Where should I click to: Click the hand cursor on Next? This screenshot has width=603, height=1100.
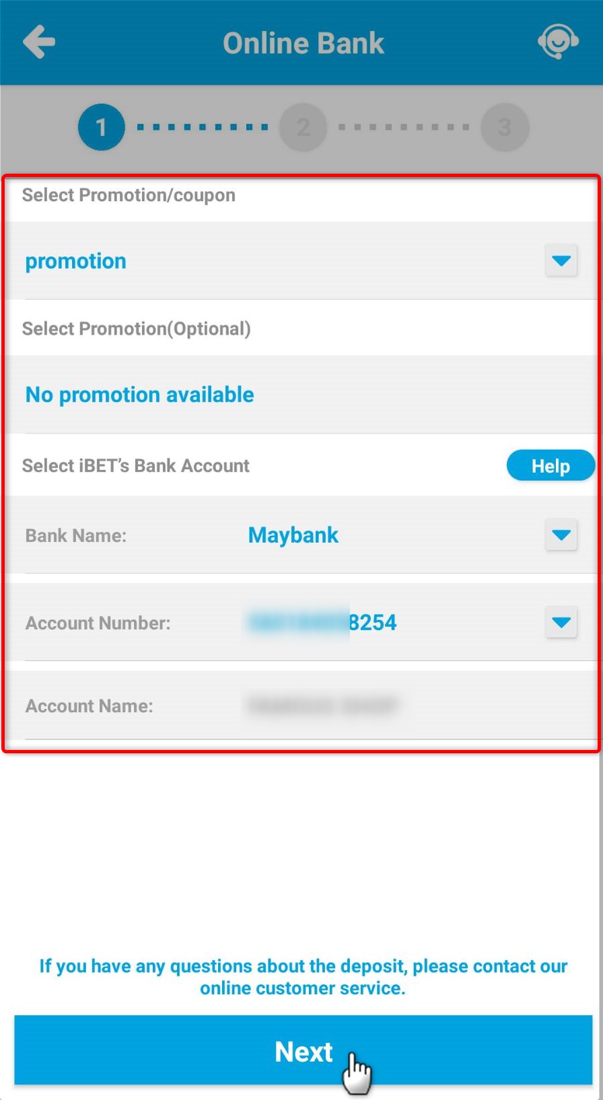pyautogui.click(x=357, y=1070)
